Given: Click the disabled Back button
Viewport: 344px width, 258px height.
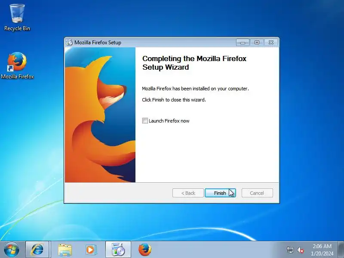Looking at the screenshot, I should click(188, 193).
